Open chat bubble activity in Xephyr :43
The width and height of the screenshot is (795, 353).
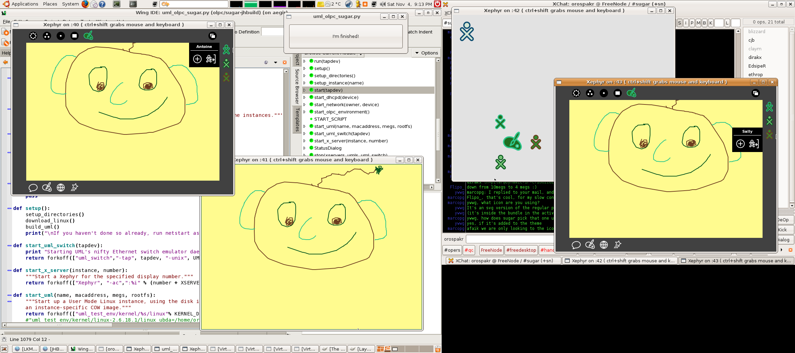pyautogui.click(x=576, y=245)
